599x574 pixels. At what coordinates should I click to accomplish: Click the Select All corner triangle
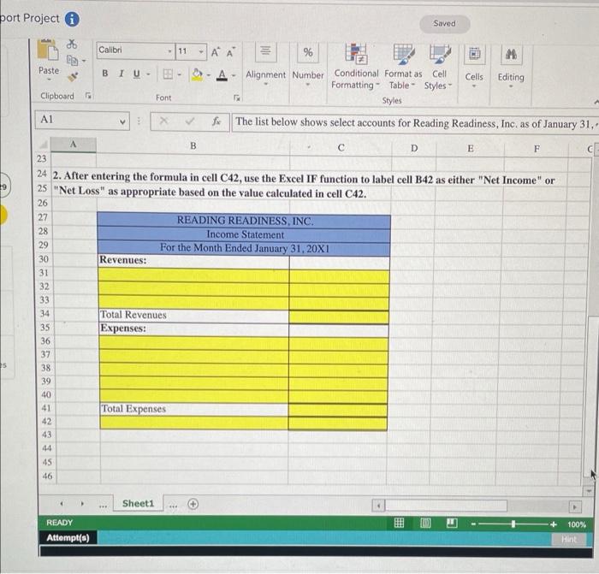tap(44, 145)
